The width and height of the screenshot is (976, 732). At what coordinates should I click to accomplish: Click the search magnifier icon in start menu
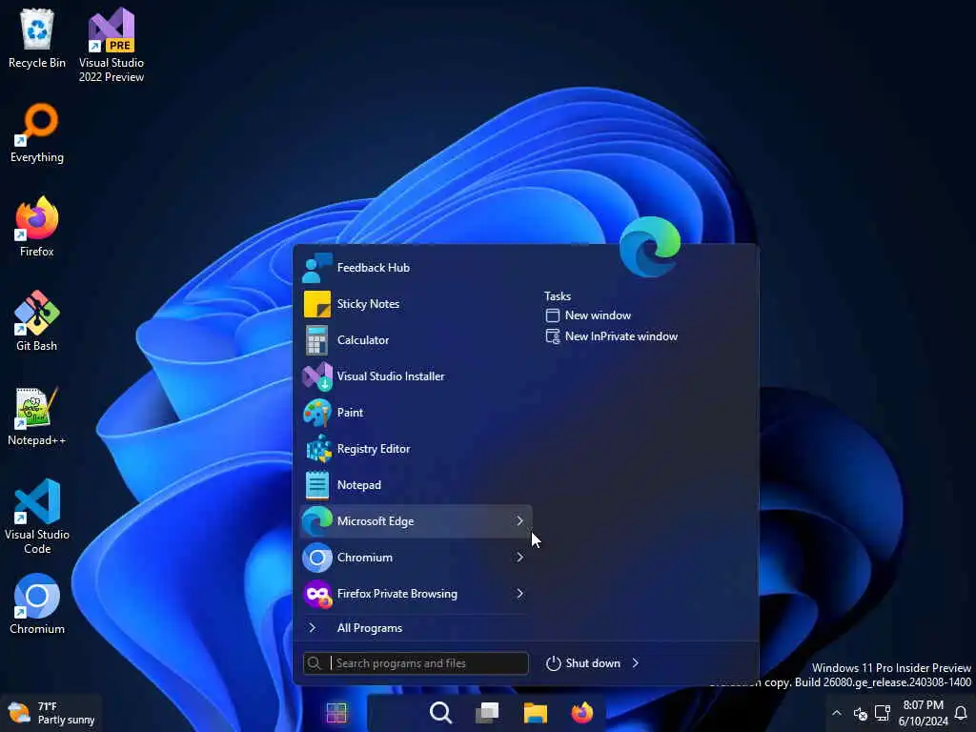[x=315, y=663]
